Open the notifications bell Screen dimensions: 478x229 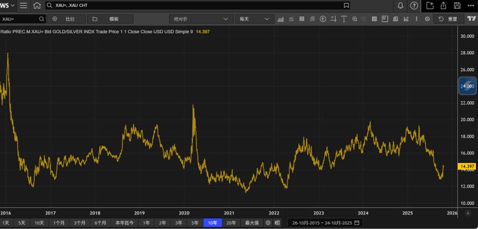[x=401, y=6]
